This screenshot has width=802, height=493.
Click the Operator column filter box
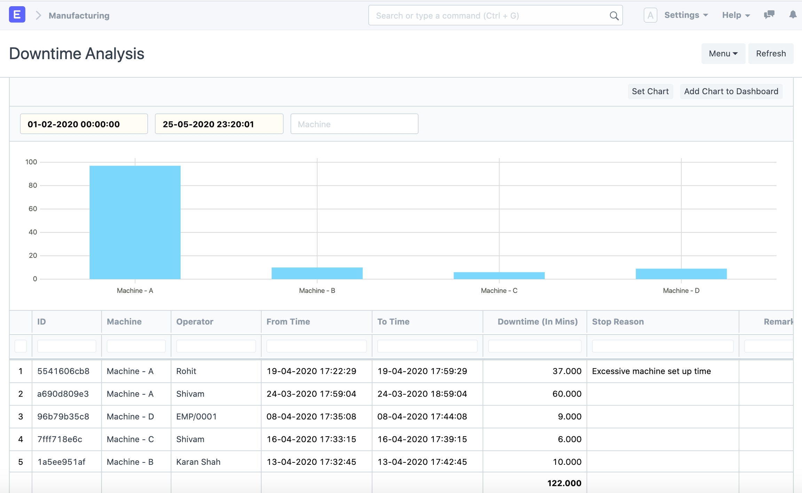216,346
